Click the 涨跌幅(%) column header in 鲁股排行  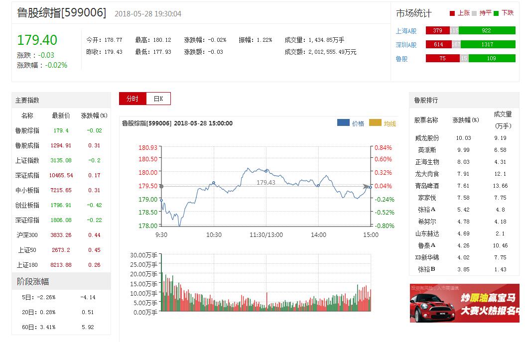[466, 120]
